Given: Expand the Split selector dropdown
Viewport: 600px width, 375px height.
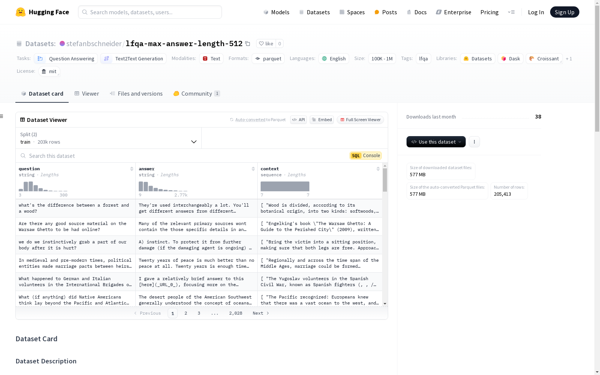Looking at the screenshot, I should click(109, 138).
